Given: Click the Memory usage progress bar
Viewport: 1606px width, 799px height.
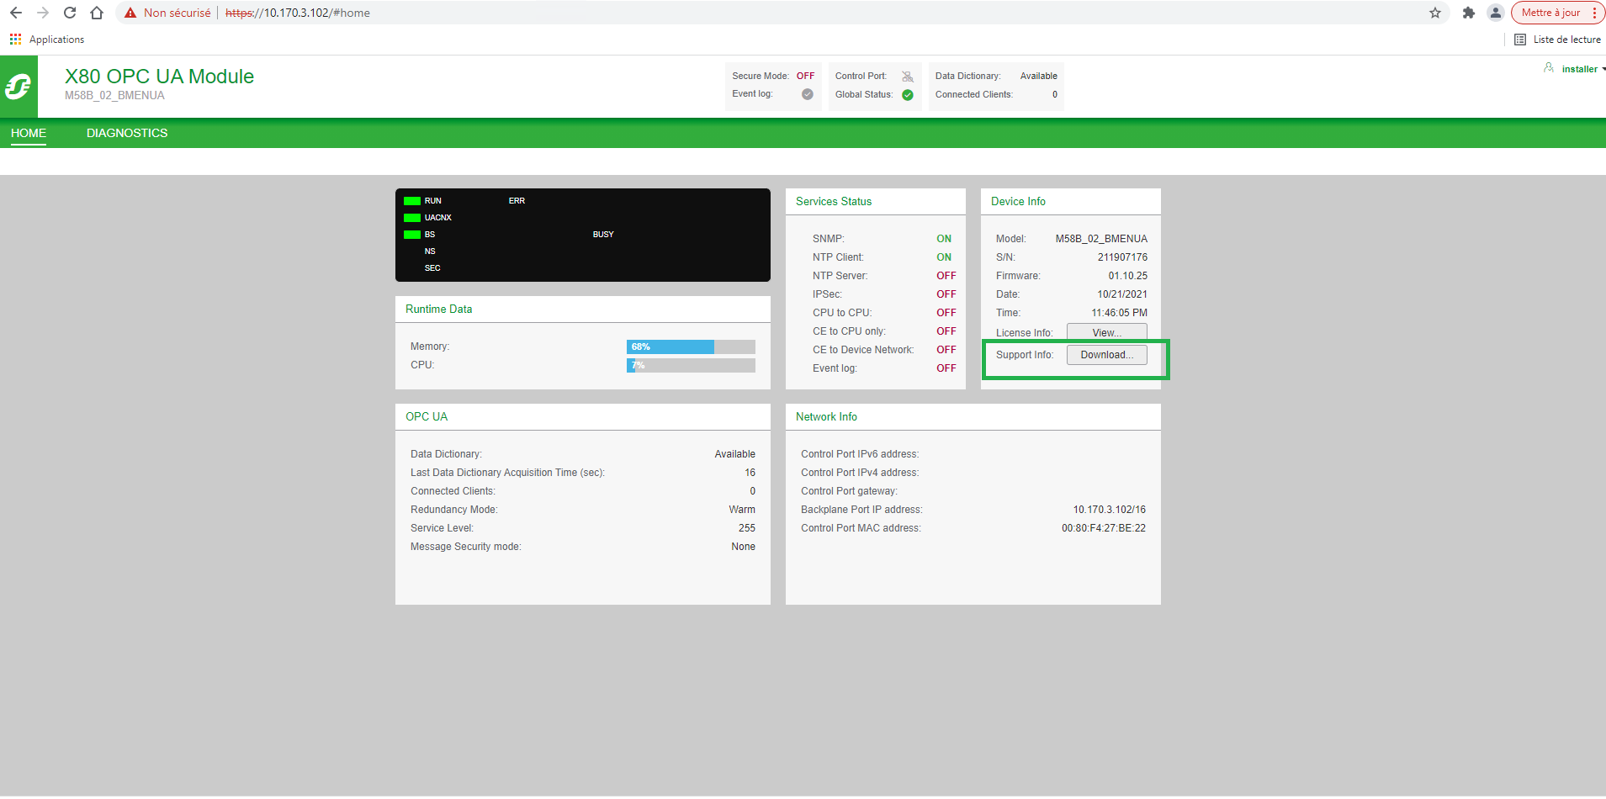Looking at the screenshot, I should (x=691, y=347).
